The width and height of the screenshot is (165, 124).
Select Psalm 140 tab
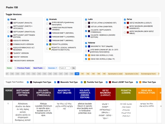23,74
